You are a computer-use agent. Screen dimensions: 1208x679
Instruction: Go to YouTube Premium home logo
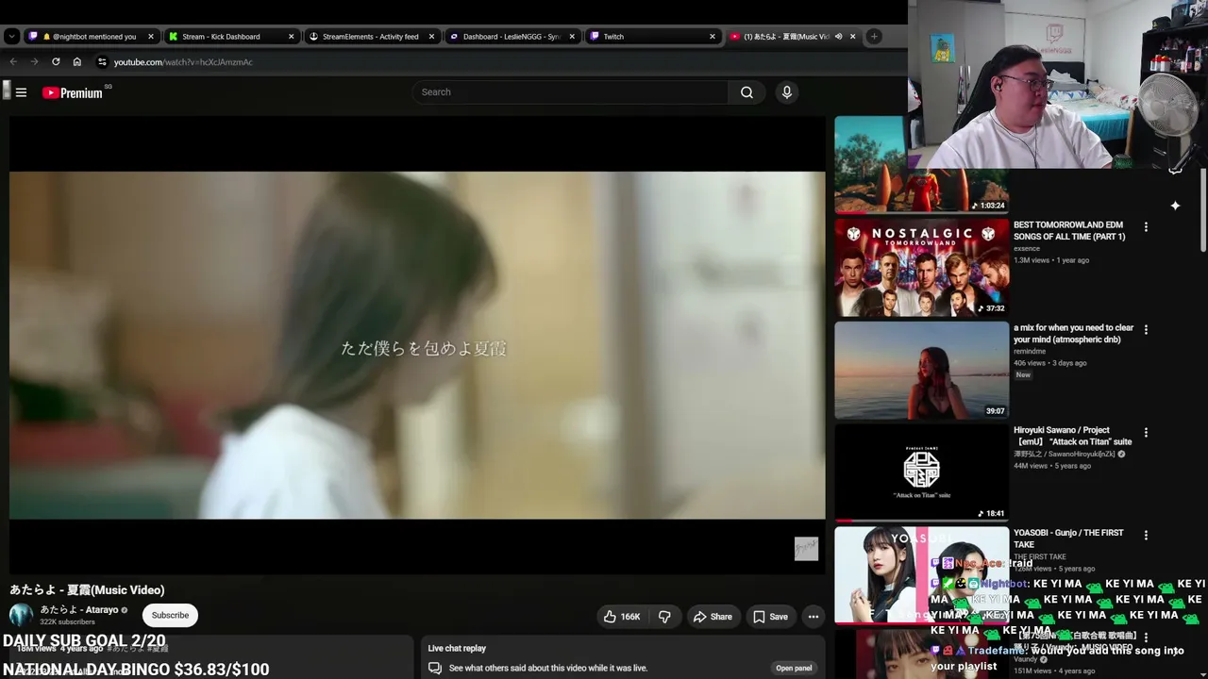tap(73, 92)
